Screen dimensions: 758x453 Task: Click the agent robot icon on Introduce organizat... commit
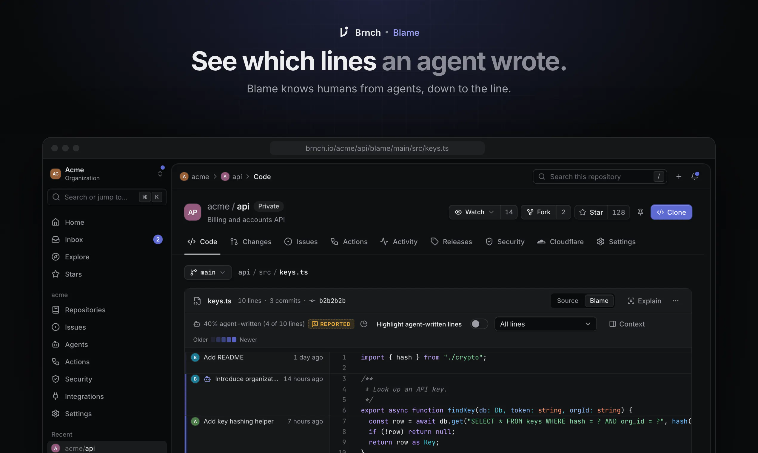pyautogui.click(x=207, y=379)
